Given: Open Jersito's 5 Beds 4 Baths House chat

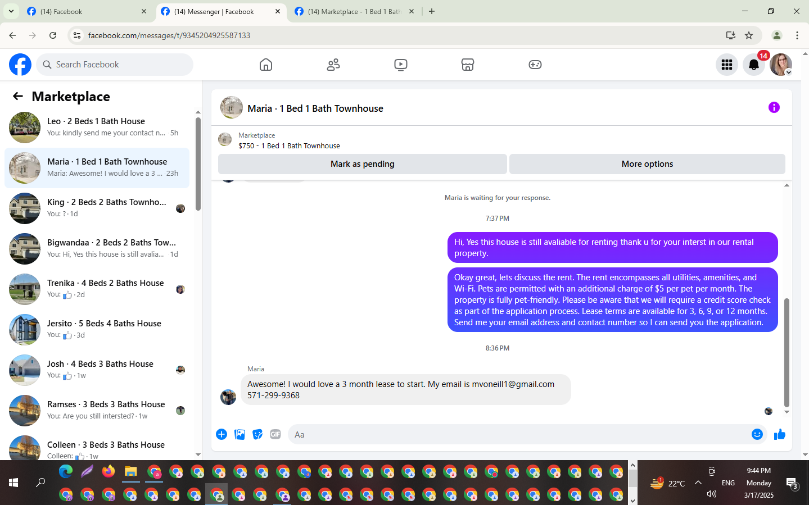Looking at the screenshot, I should click(97, 330).
